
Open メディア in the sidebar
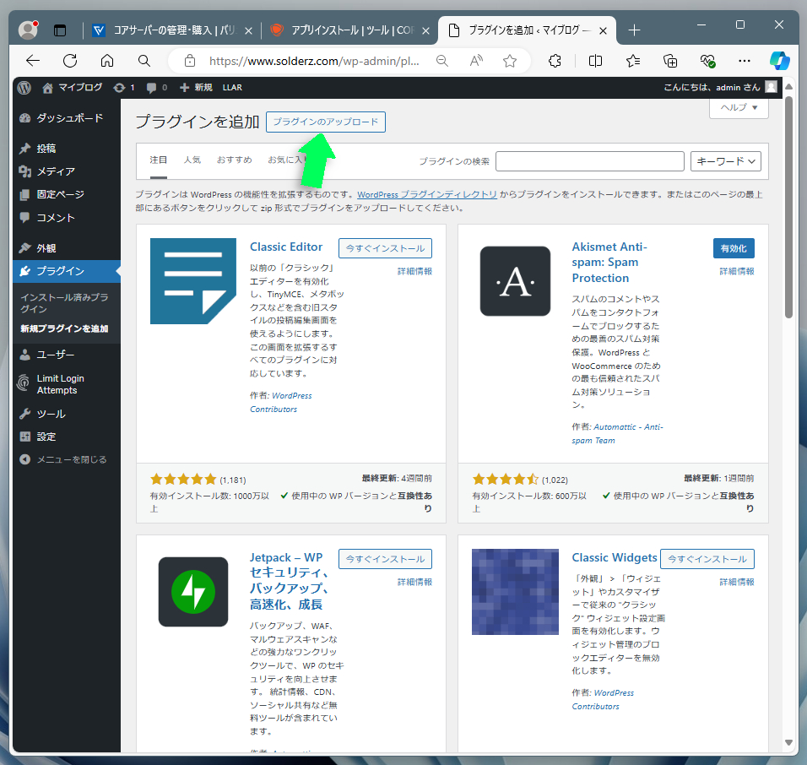[67, 171]
